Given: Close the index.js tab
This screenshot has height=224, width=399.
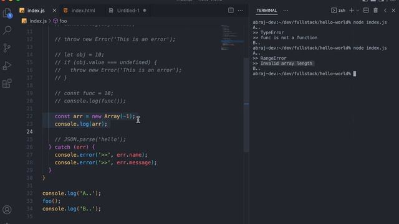Looking at the screenshot, I should tap(54, 11).
